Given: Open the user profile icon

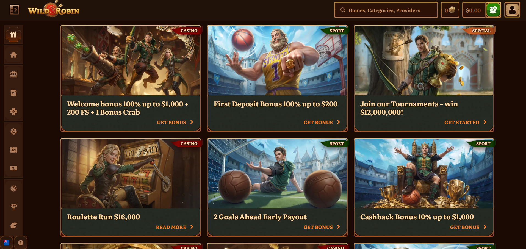Looking at the screenshot, I should coord(512,10).
